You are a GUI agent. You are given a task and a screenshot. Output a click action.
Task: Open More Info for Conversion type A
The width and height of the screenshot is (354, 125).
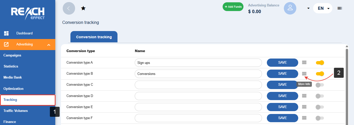coord(304,62)
